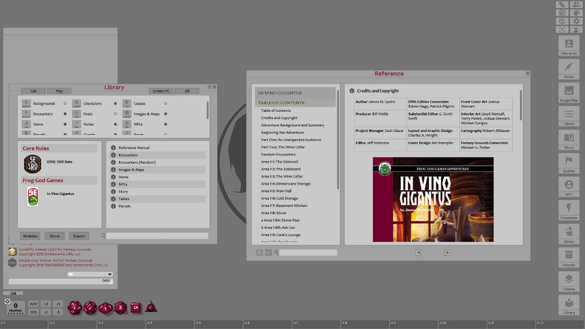Click the Create PC button

coord(161,90)
